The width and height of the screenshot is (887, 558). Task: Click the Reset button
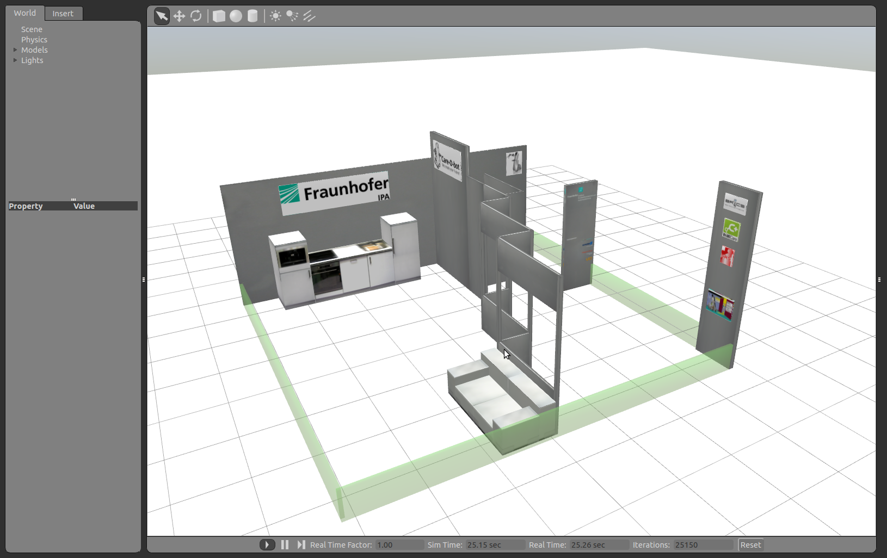pos(750,544)
